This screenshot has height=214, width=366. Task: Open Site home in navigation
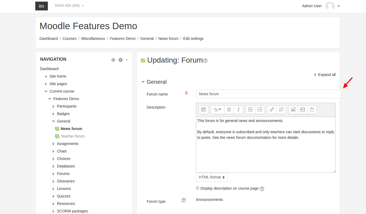pos(58,76)
